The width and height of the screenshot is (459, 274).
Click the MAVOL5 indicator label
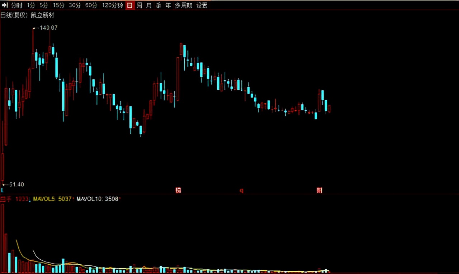pos(44,198)
